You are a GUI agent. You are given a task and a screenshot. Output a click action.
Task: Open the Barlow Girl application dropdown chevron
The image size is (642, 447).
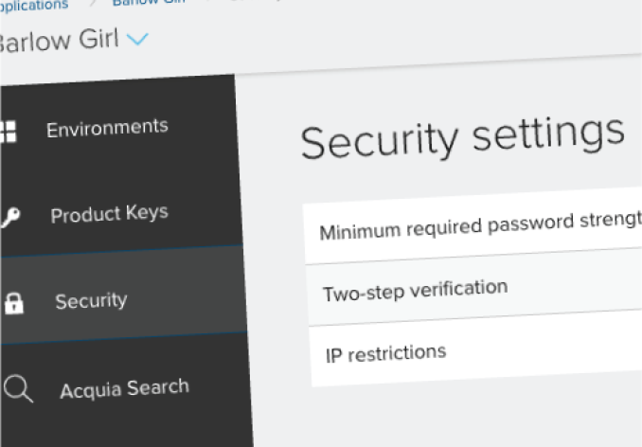click(137, 39)
